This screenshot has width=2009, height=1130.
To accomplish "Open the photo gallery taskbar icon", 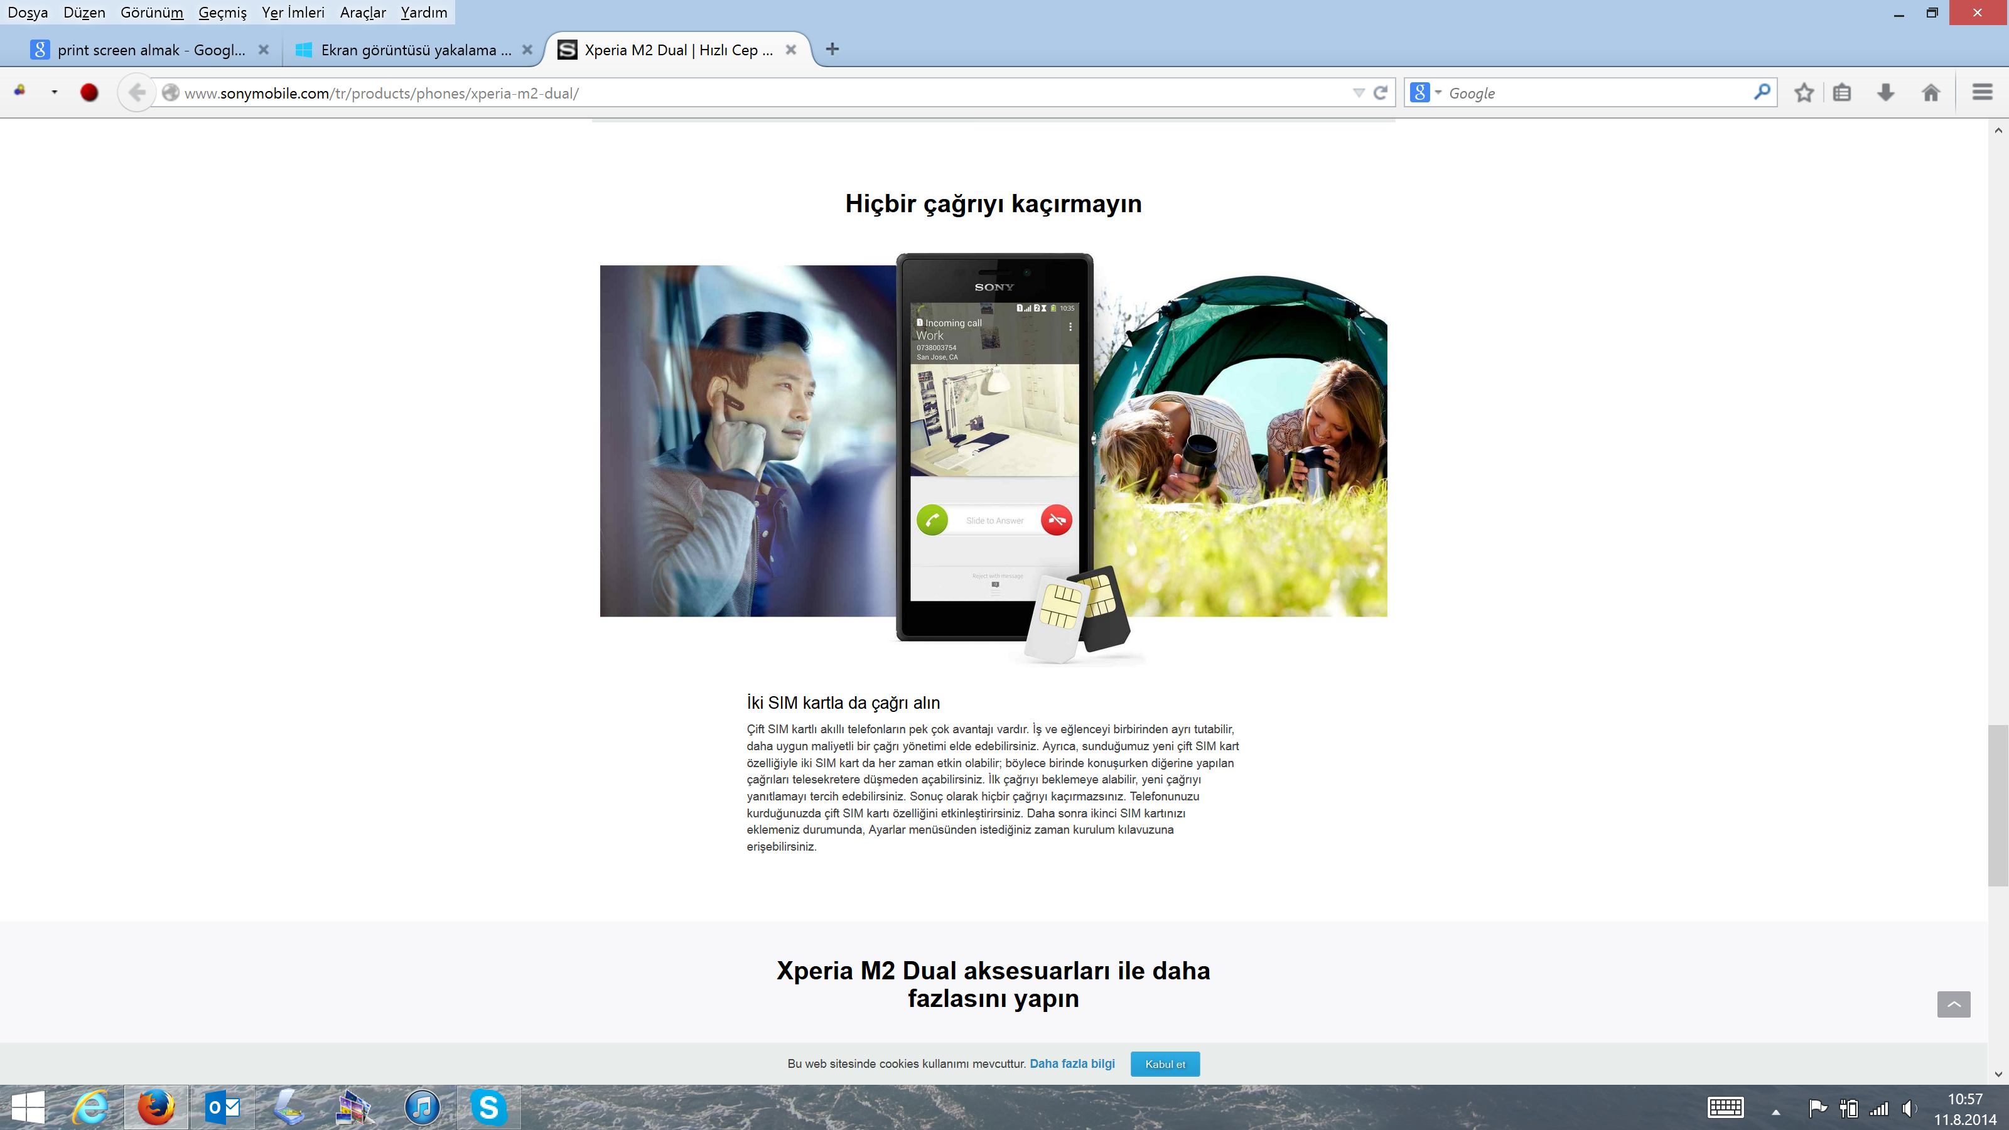I will tap(355, 1107).
